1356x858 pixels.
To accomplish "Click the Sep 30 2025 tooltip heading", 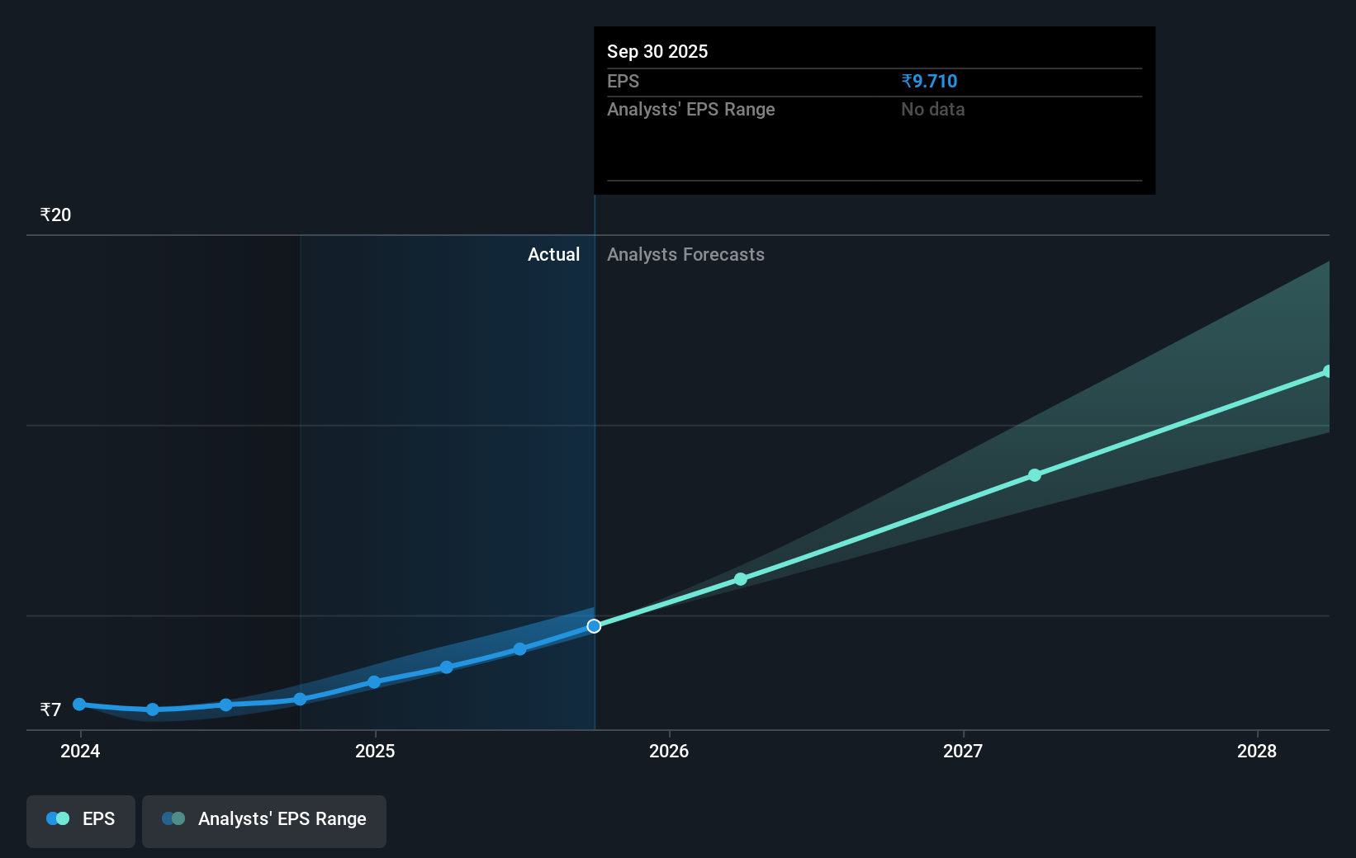I will click(657, 51).
